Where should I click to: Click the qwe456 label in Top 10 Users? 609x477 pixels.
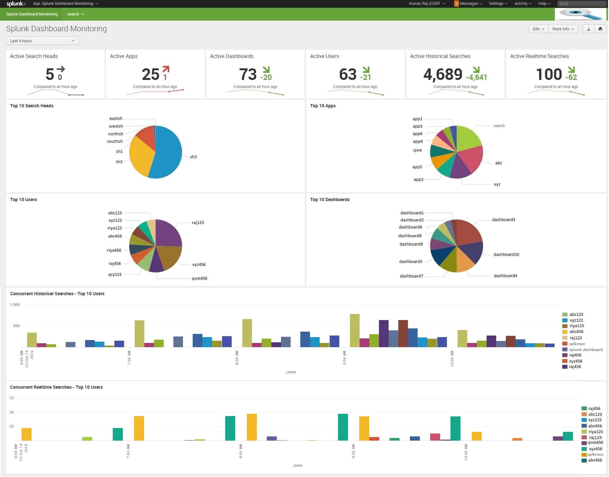point(200,279)
